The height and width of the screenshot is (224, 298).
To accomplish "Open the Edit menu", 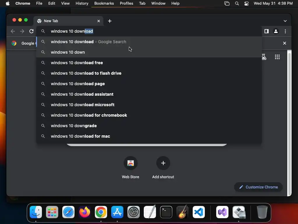I will click(52, 3).
